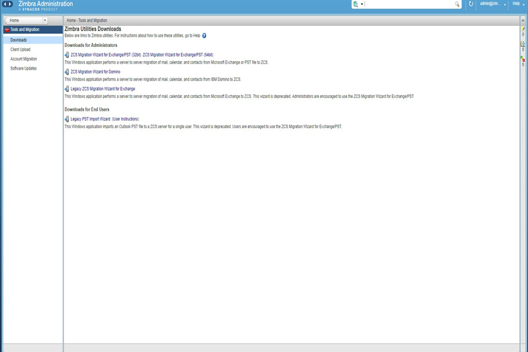Image resolution: width=528 pixels, height=352 pixels.
Task: Click download icon beside Legacy ZCS Migration Wizard
Action: coord(67,89)
